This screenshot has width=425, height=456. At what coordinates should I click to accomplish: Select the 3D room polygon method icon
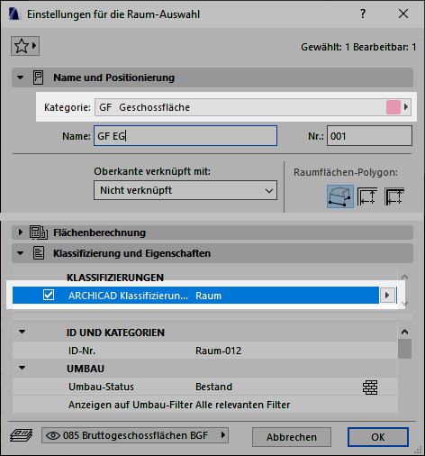(x=339, y=196)
